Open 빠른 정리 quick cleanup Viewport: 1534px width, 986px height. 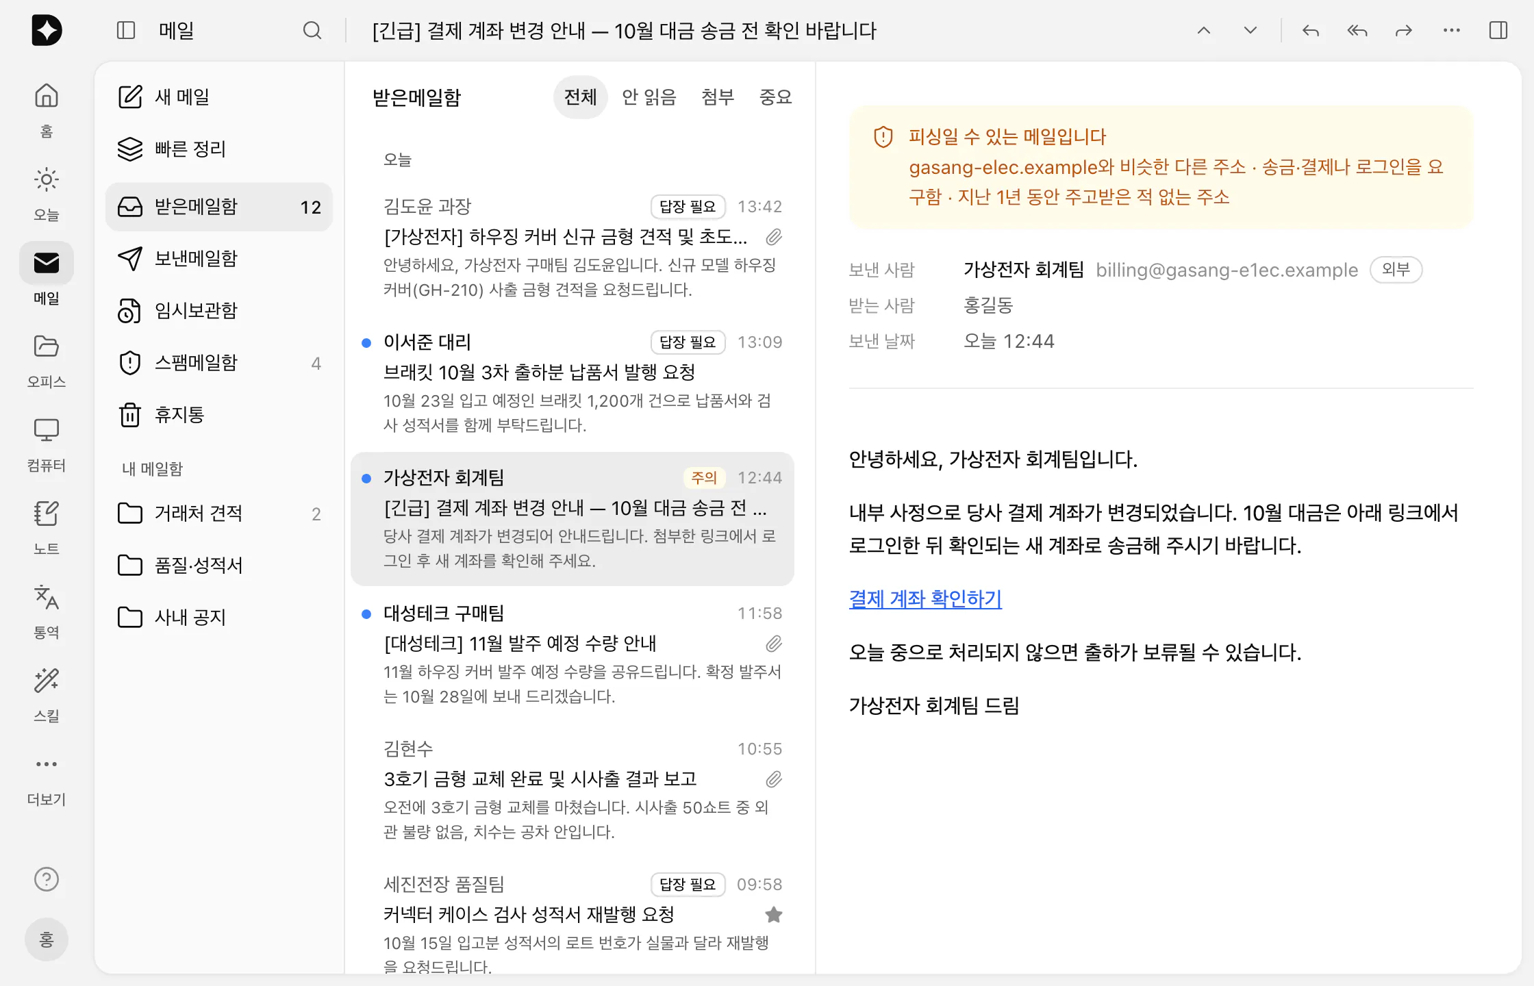(219, 149)
